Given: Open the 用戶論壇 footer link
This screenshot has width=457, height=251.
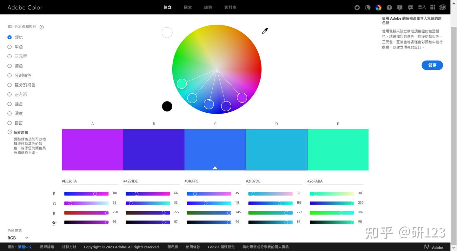Looking at the screenshot, I should [47, 247].
